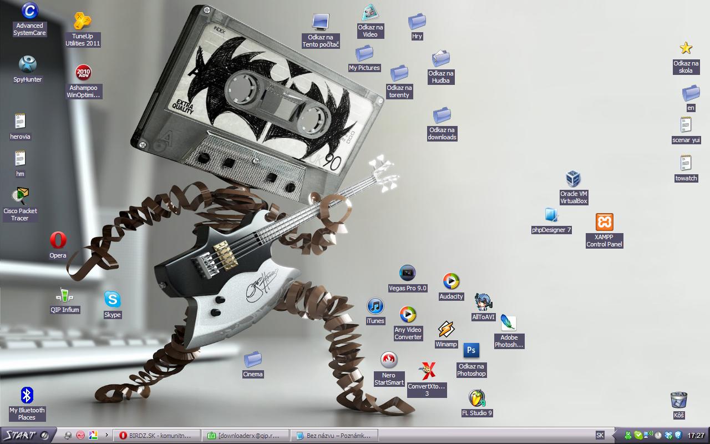Open Winamp desktop shortcut
This screenshot has width=710, height=444.
coord(446,335)
